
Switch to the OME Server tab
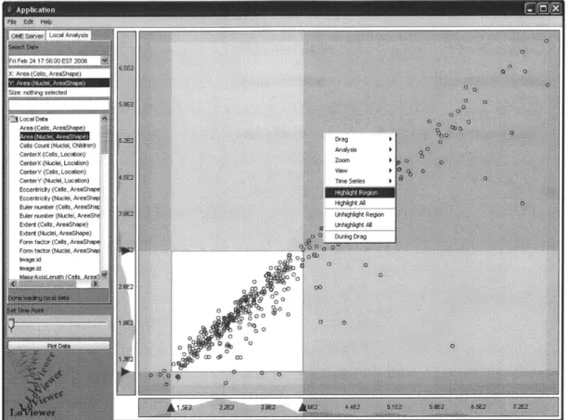coord(27,36)
